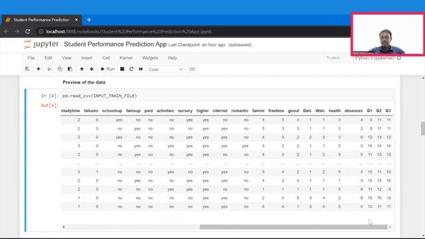Click the Walc column header
The height and width of the screenshot is (239, 425).
tap(320, 111)
